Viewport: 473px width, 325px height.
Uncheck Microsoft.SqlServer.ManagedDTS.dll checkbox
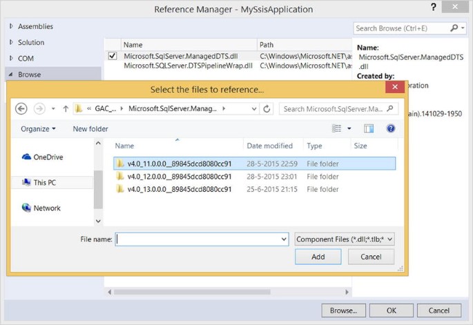(113, 56)
